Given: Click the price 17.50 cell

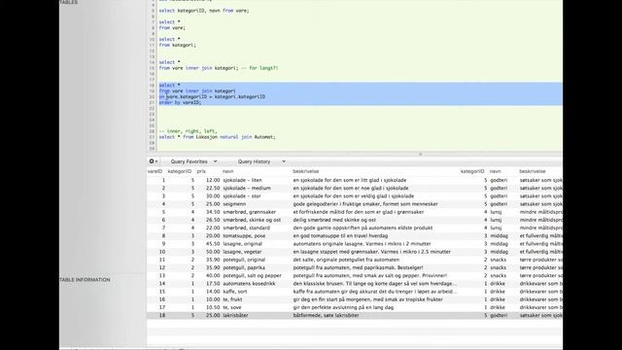Looking at the screenshot, I should tap(213, 283).
